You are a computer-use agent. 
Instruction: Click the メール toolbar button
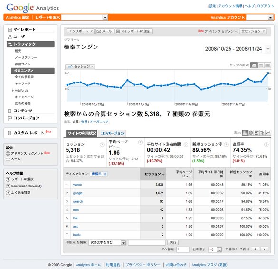tap(105, 31)
